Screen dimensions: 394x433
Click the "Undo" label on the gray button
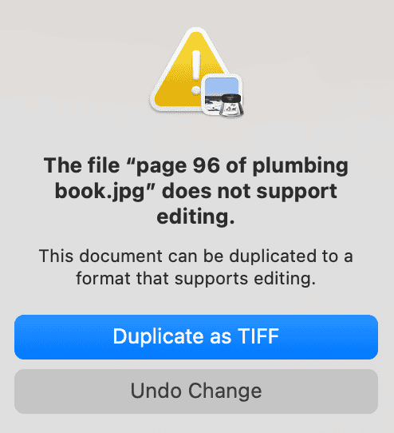156,391
